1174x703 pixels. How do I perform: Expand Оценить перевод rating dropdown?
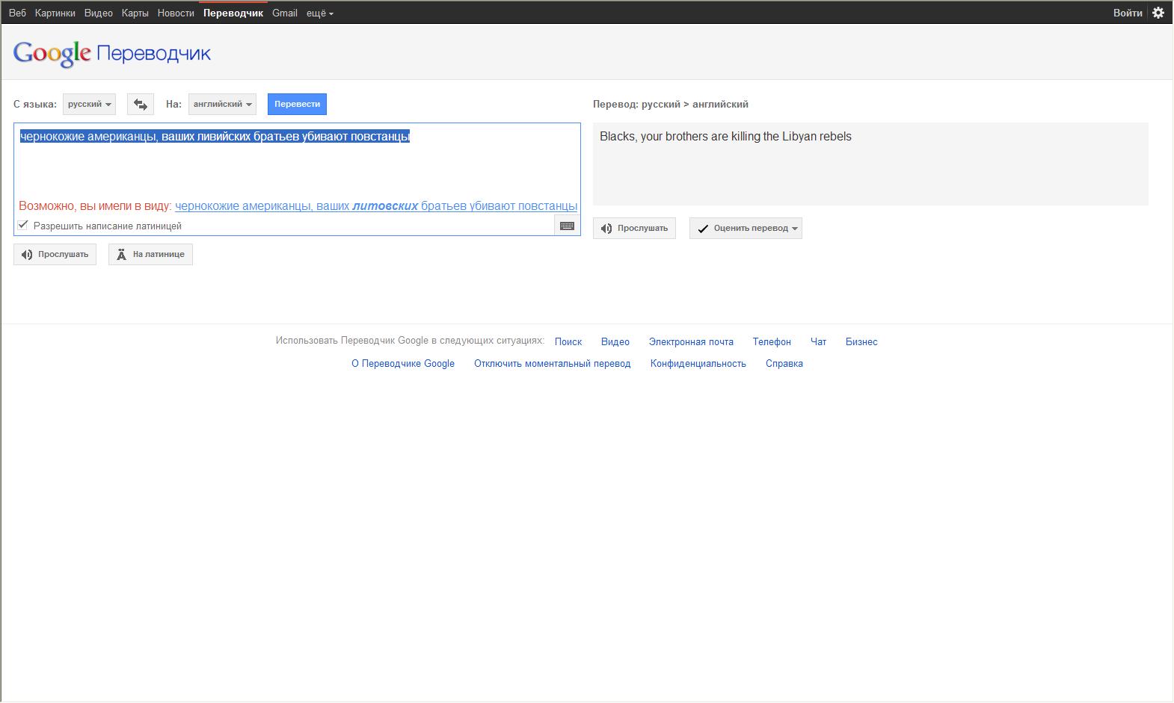pos(746,229)
